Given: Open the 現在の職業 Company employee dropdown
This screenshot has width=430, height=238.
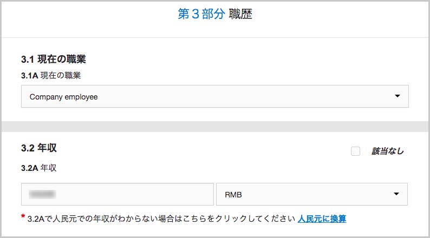Looking at the screenshot, I should [214, 96].
